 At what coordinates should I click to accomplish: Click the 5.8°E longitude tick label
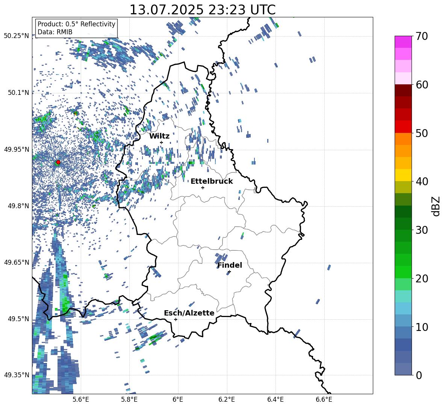pos(129,400)
